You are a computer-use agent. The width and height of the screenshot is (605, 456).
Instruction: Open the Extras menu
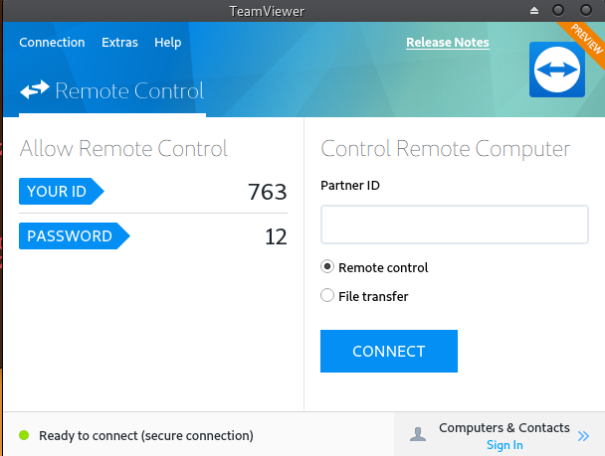point(119,43)
